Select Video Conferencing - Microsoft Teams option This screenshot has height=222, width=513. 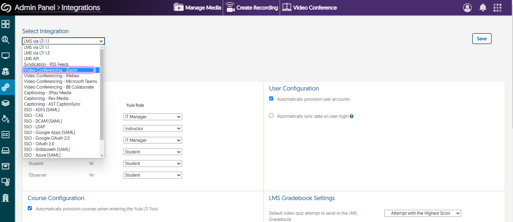coord(61,81)
